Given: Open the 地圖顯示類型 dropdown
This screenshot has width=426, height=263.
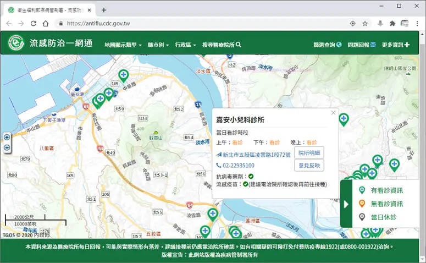Looking at the screenshot, I should (x=123, y=45).
